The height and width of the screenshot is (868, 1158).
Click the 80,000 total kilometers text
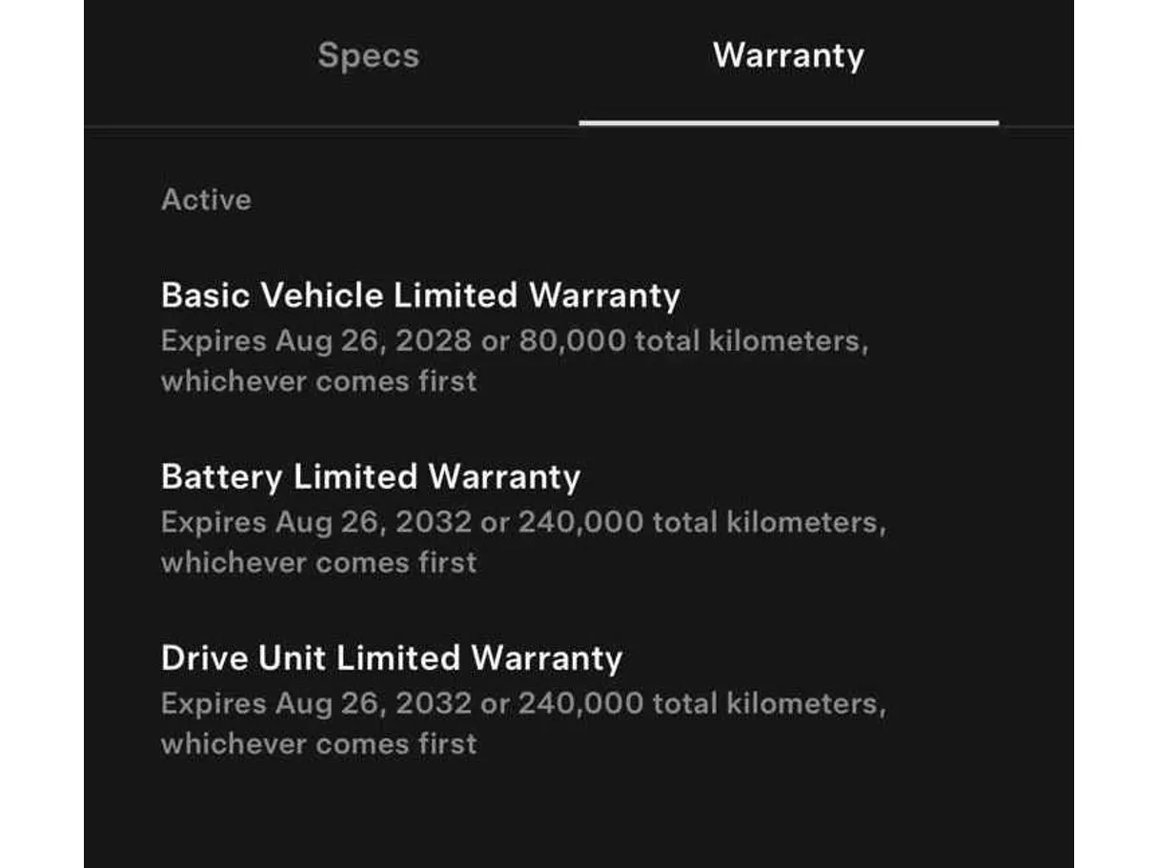point(692,341)
